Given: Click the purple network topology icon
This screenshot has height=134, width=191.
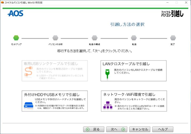Looking at the screenshot, I should tap(108, 105).
